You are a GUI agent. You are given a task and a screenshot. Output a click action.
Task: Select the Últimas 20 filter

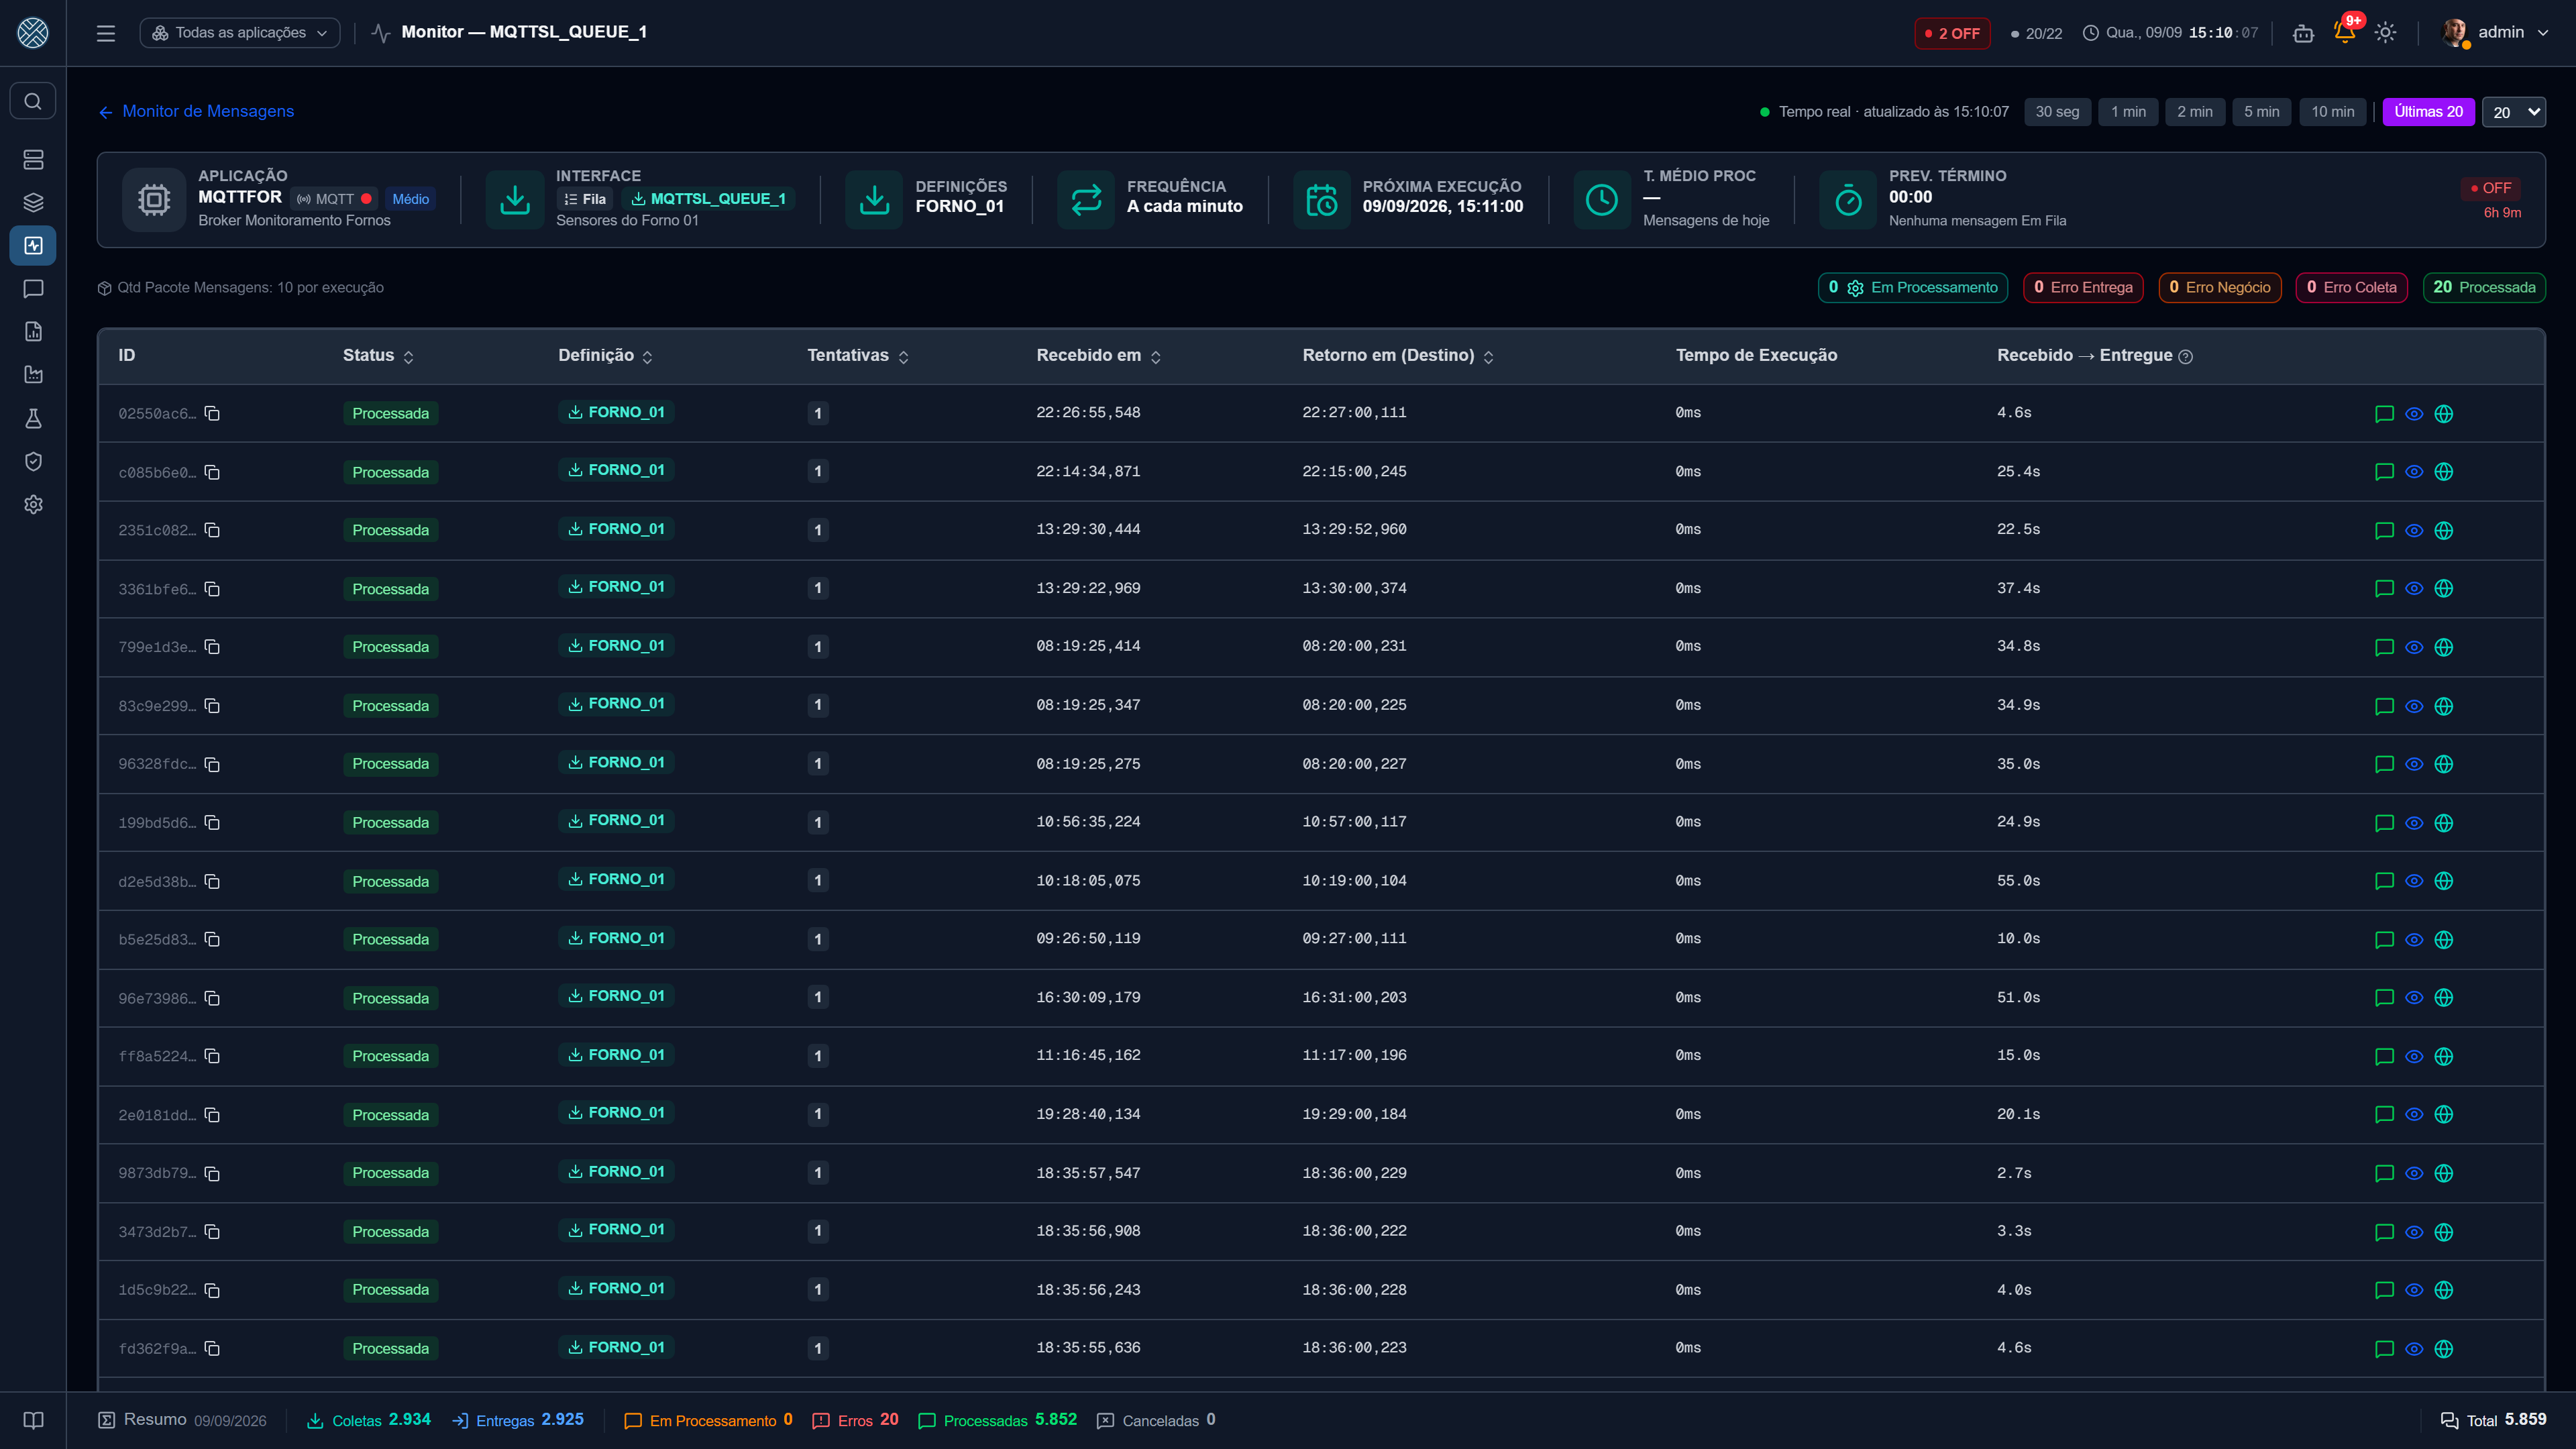[x=2428, y=112]
